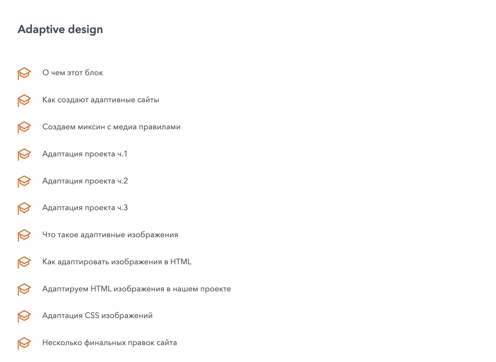
Task: Click the "Adaptive design" section heading
Action: pos(60,29)
